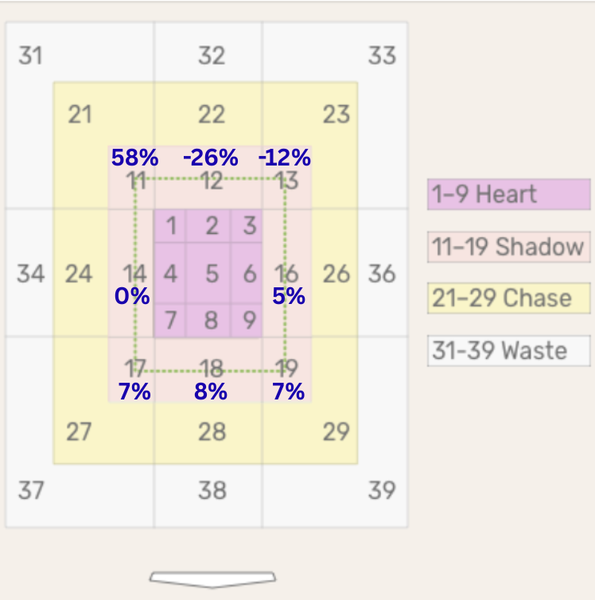
Task: Select the 5% value at zone 16
Action: coord(289,296)
